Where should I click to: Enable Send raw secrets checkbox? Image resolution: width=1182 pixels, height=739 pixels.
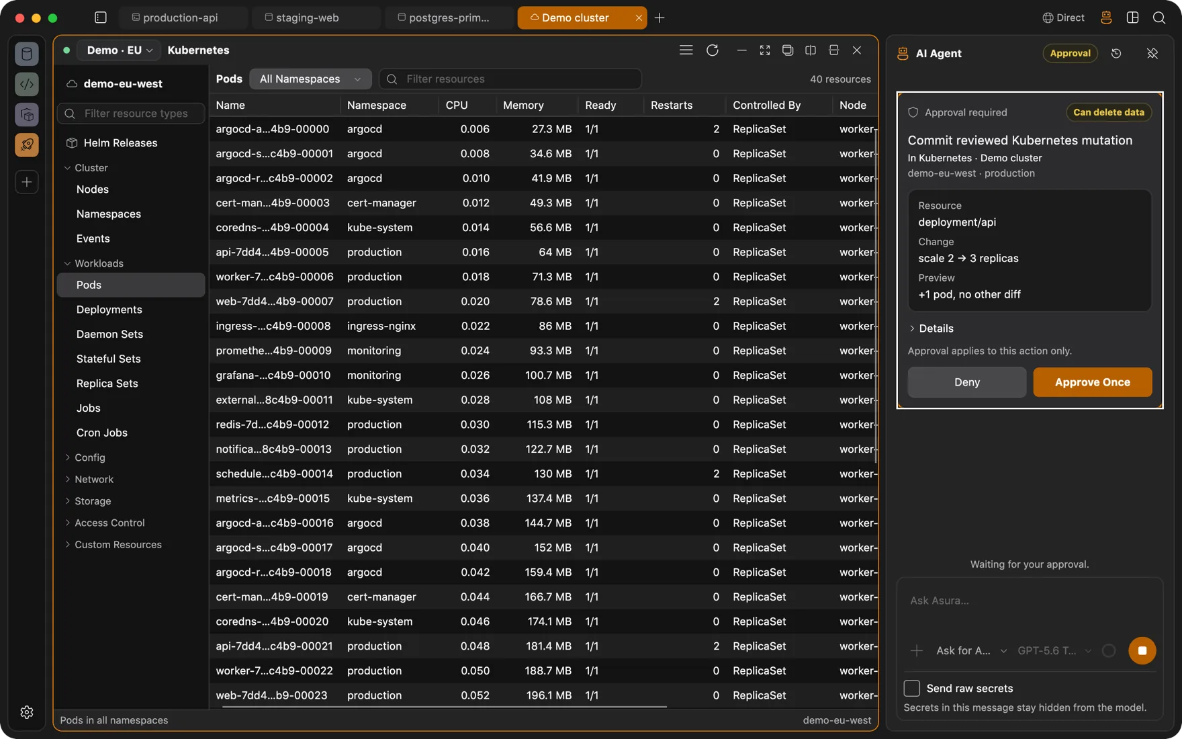[x=911, y=688]
